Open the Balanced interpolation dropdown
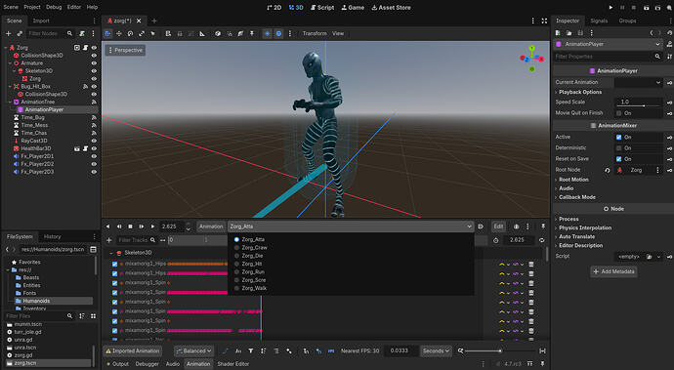 coord(193,351)
